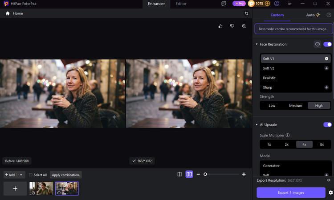Zoom in with plus icon
This screenshot has height=200, width=334.
tap(244, 174)
